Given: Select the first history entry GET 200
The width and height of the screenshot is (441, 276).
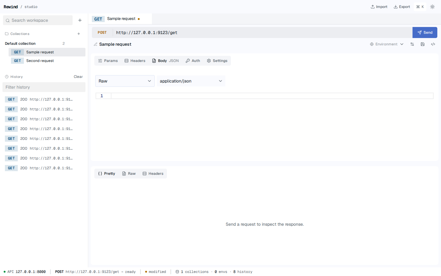Looking at the screenshot, I should (44, 99).
